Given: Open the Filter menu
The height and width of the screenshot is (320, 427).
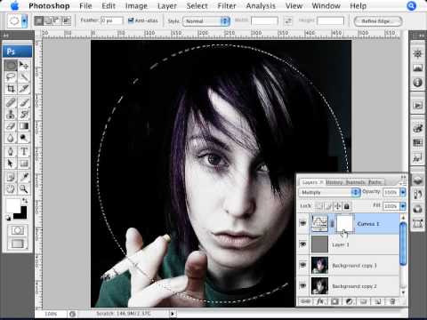Looking at the screenshot, I should tap(227, 6).
